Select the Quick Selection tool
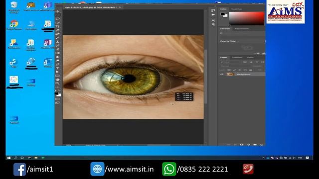The height and width of the screenshot is (179, 319). point(58,22)
